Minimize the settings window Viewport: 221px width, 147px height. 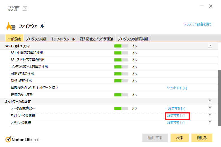click(202, 6)
